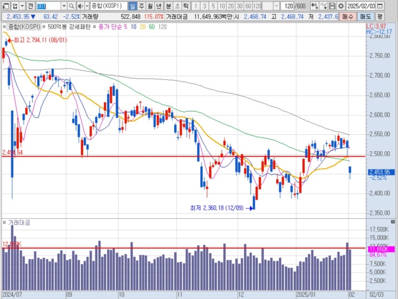Click the volume panel corner menu icon
Screen dimensions: 398x299
coord(393,222)
